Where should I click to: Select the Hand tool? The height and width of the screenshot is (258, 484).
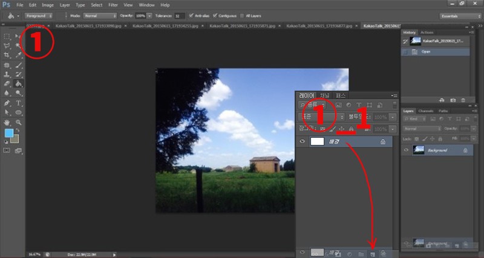[x=7, y=122]
